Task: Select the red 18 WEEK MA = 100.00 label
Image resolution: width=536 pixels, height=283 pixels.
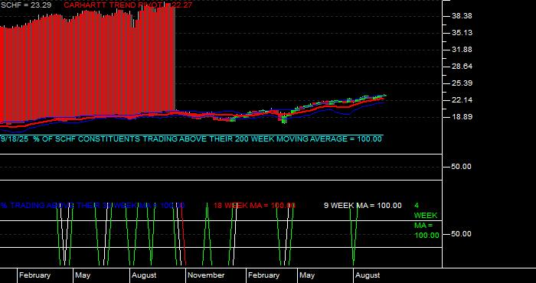Action: tap(254, 206)
